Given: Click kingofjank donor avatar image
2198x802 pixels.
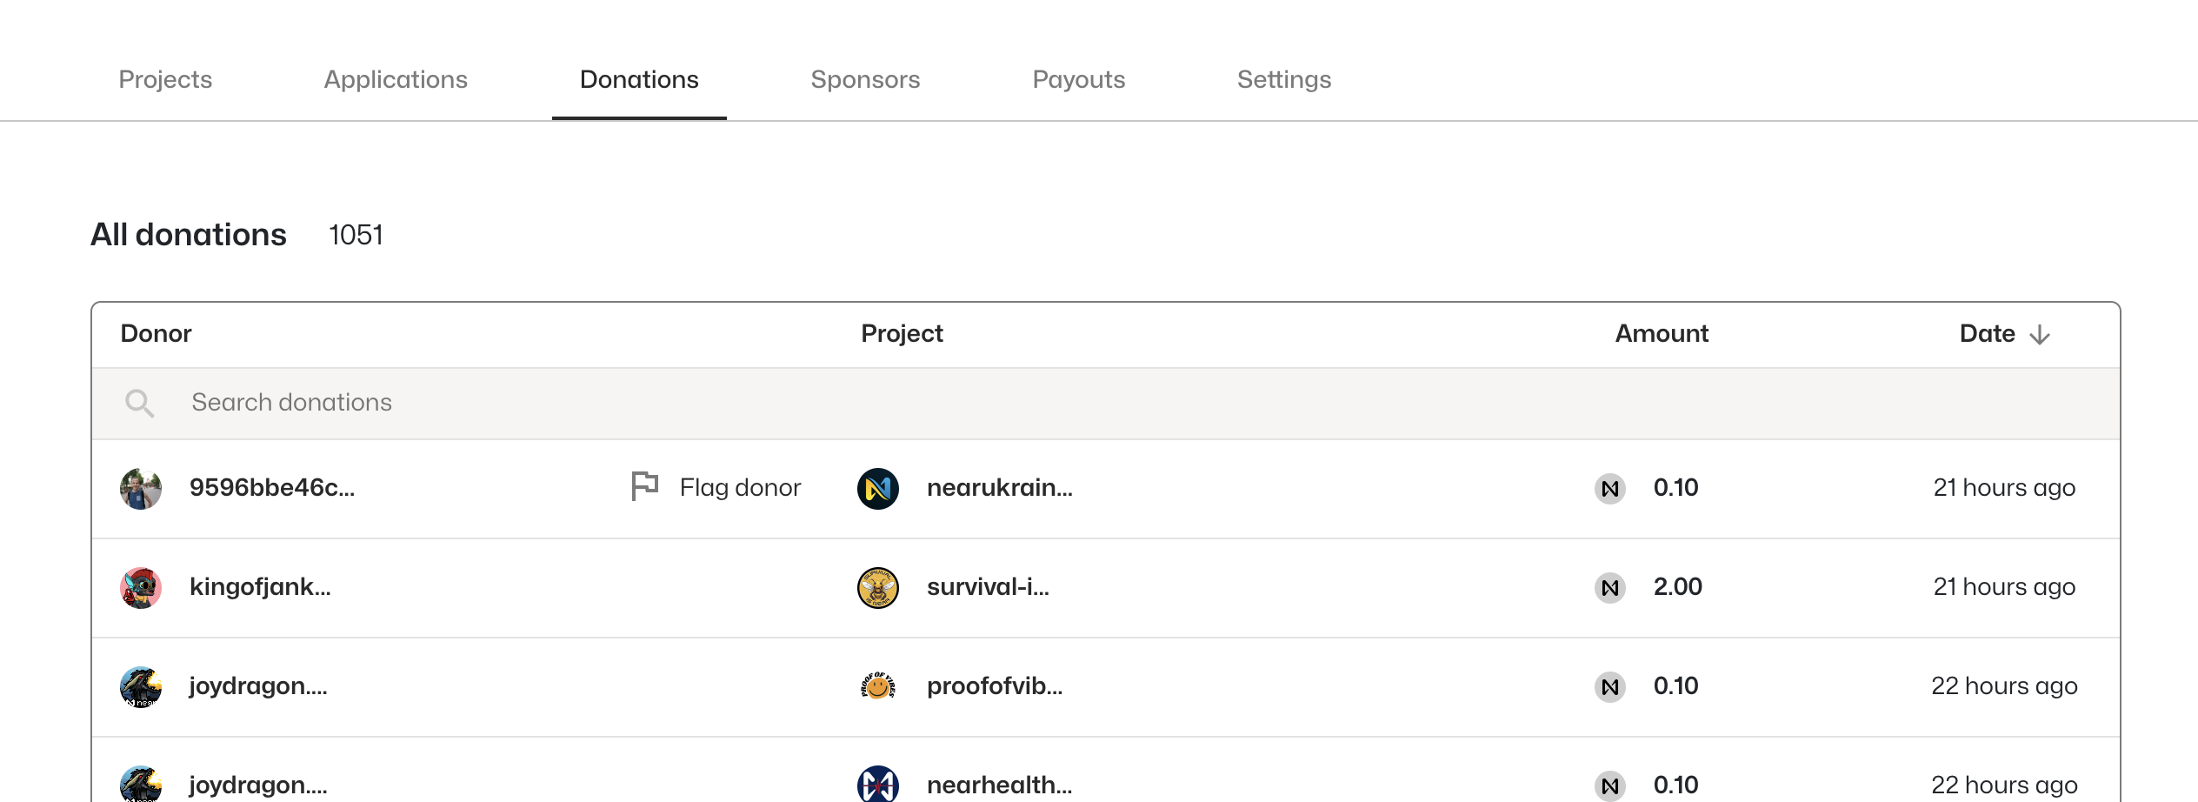Looking at the screenshot, I should 141,587.
